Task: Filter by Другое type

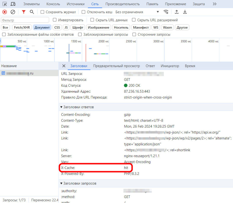Action: [182, 27]
